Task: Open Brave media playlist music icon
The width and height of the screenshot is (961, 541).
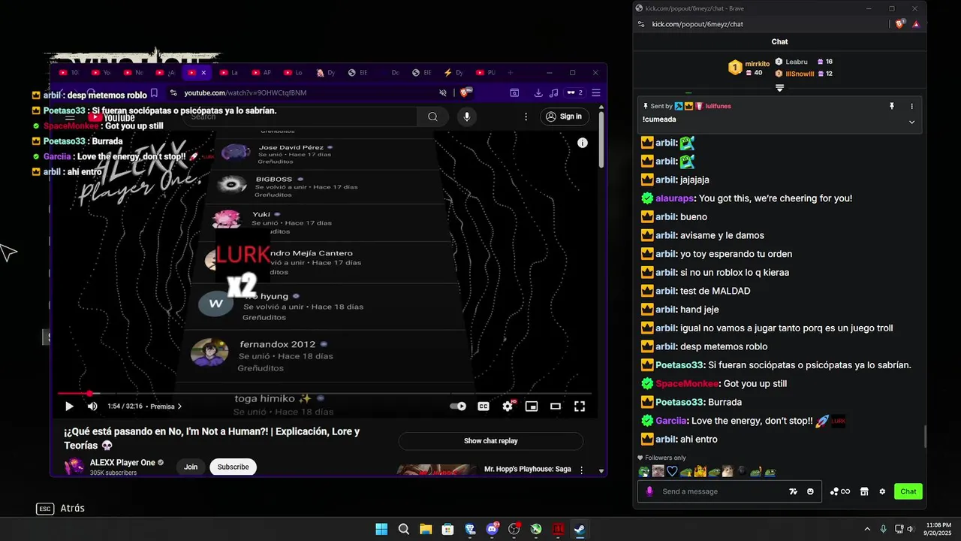Action: tap(554, 92)
